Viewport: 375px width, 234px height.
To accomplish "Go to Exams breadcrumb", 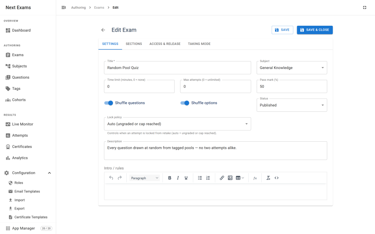I will 99,7.
